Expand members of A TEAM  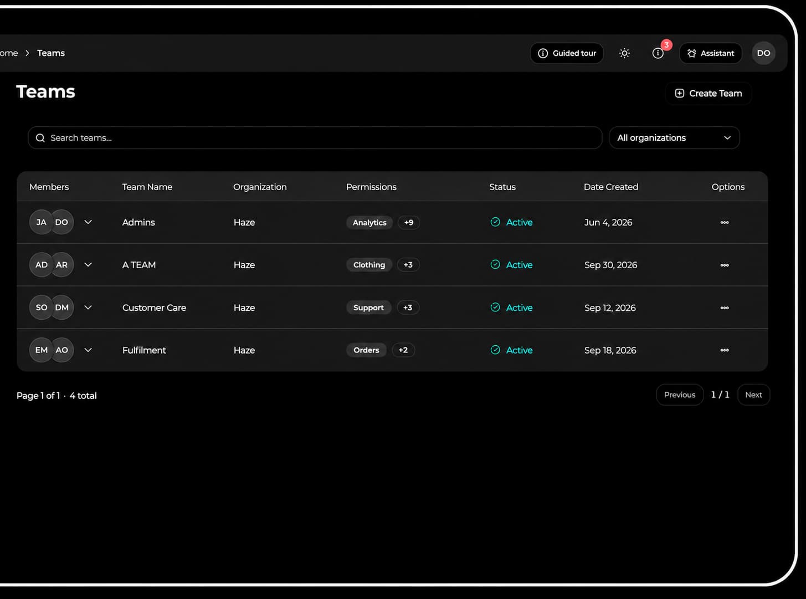pos(88,265)
